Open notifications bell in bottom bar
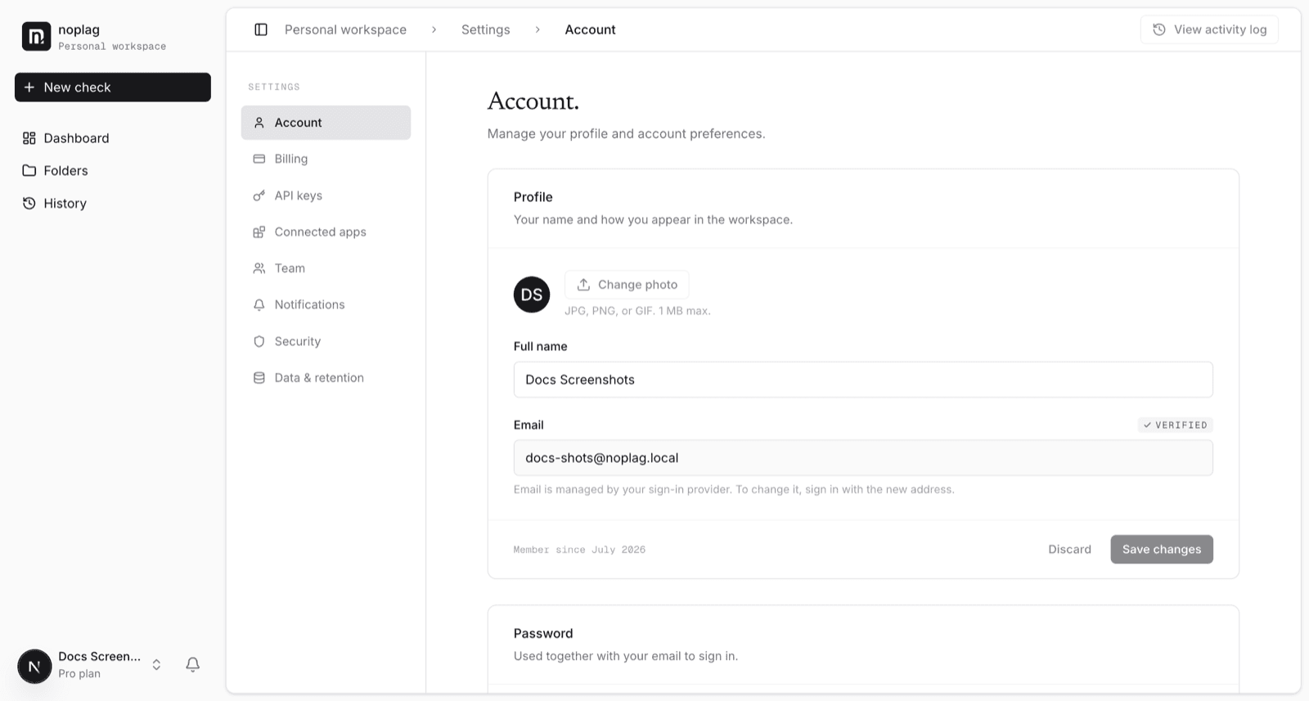1309x701 pixels. click(x=193, y=664)
